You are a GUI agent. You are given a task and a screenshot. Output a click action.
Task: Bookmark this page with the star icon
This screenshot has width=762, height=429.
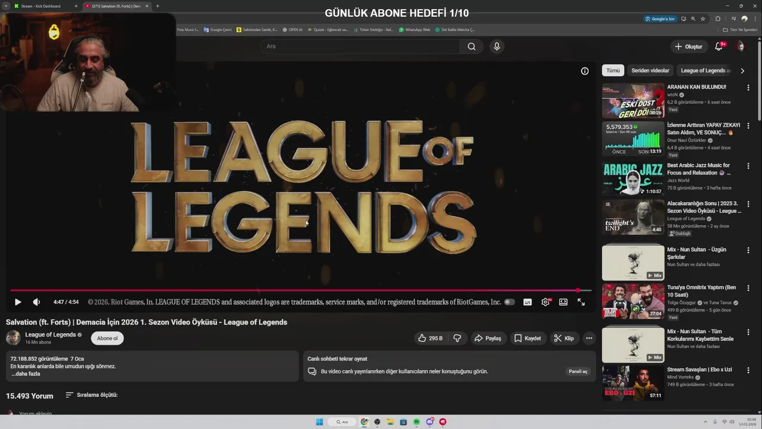point(702,18)
